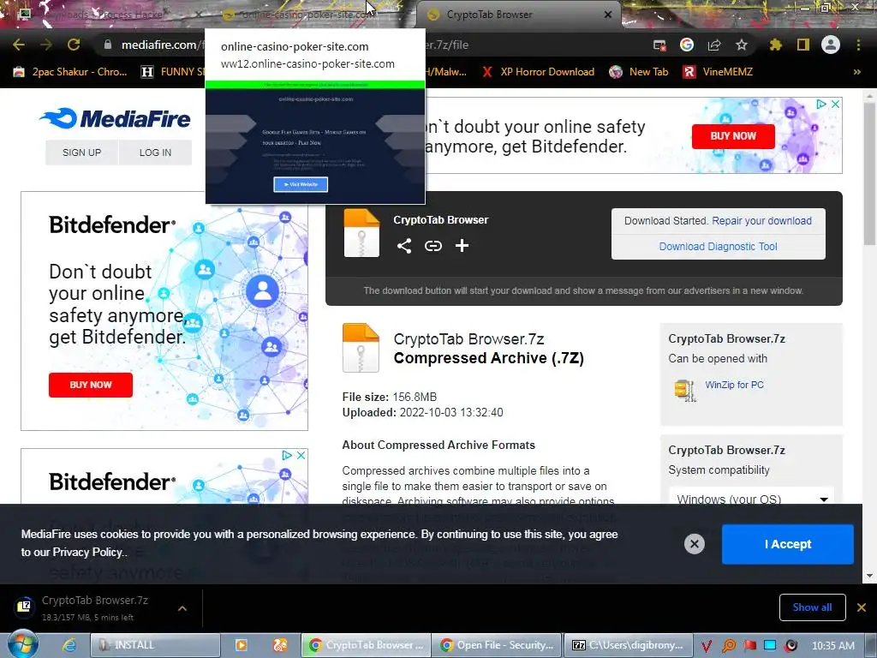This screenshot has width=877, height=658.
Task: Click the magnifier icon in the system tray
Action: [x=729, y=646]
